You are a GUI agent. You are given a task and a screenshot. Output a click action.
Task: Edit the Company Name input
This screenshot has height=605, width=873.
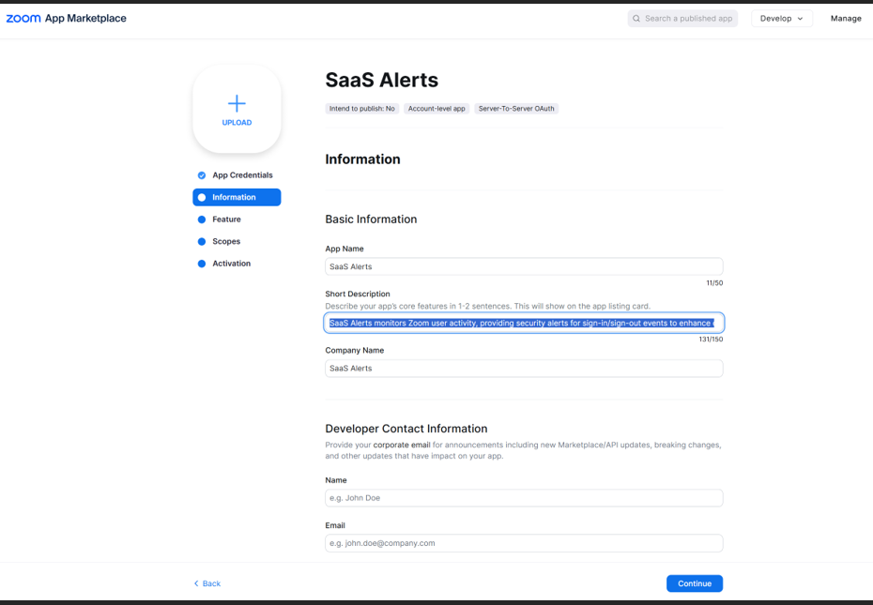(x=524, y=369)
